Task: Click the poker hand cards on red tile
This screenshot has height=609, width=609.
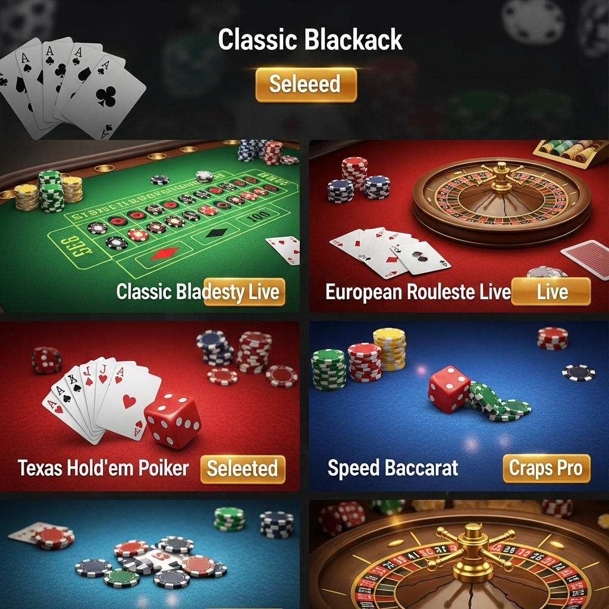Action: pos(102,401)
